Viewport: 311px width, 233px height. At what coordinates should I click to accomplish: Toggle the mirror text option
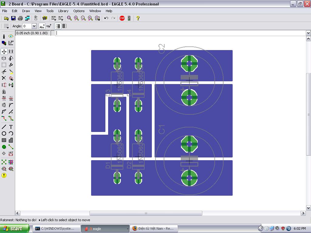[49, 26]
